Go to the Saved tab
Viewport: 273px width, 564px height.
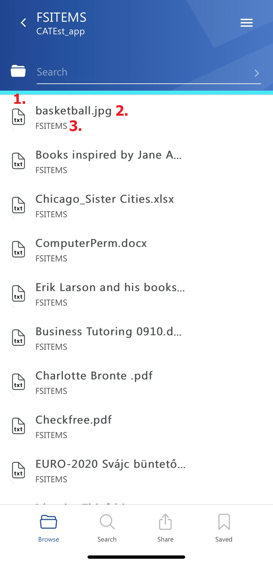click(x=224, y=527)
